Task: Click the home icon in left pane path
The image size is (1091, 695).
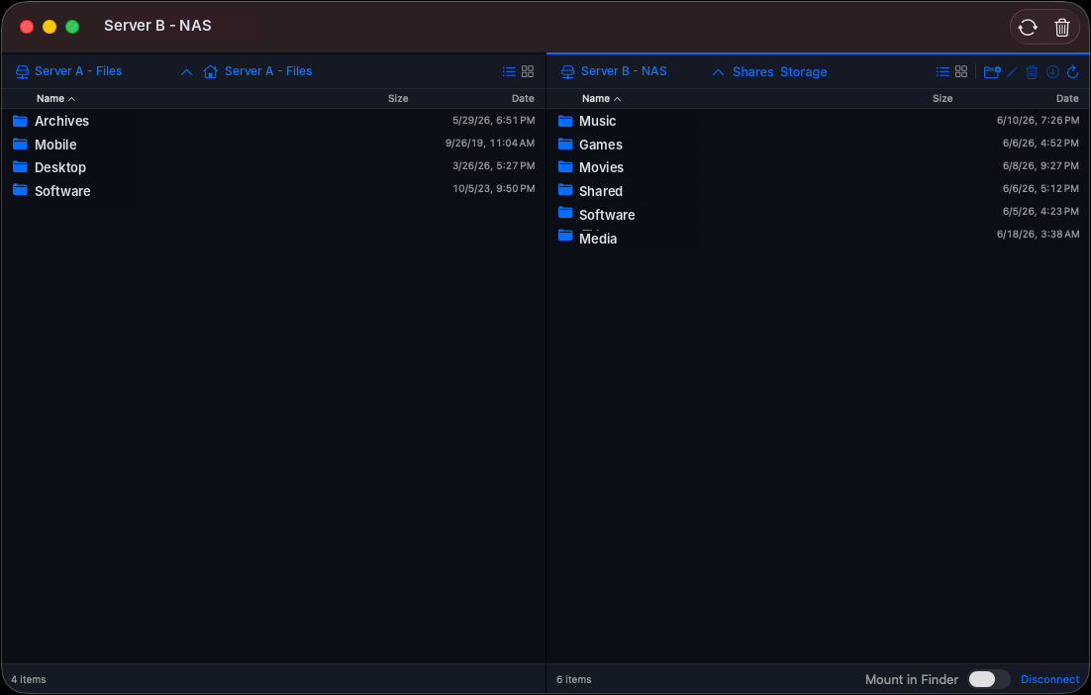Action: (210, 71)
